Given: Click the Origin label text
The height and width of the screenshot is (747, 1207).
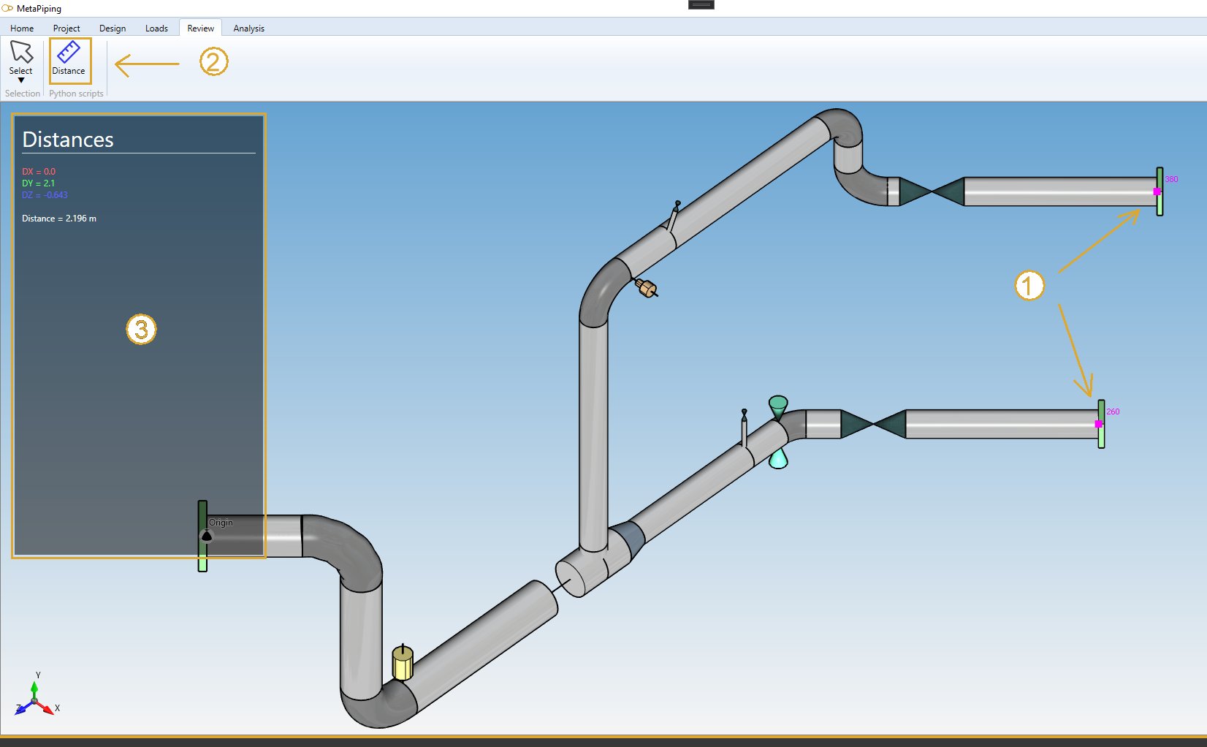Looking at the screenshot, I should click(x=221, y=523).
